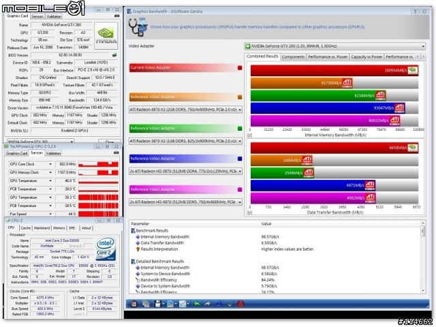Open Graphics Card tab in GPU-Z sensors window
The width and height of the screenshot is (436, 327).
pos(16,153)
